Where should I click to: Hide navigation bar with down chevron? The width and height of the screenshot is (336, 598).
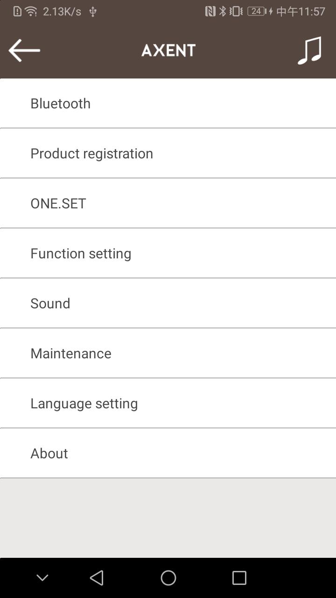(x=42, y=578)
